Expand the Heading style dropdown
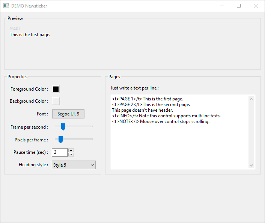Screen dimensions: 265x223 tap(74, 165)
